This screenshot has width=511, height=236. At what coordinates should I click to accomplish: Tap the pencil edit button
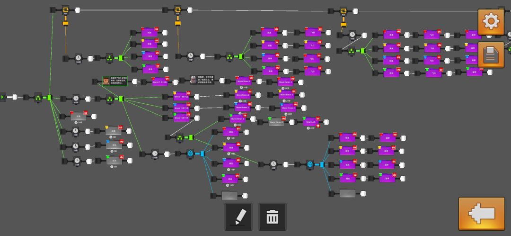tap(238, 217)
